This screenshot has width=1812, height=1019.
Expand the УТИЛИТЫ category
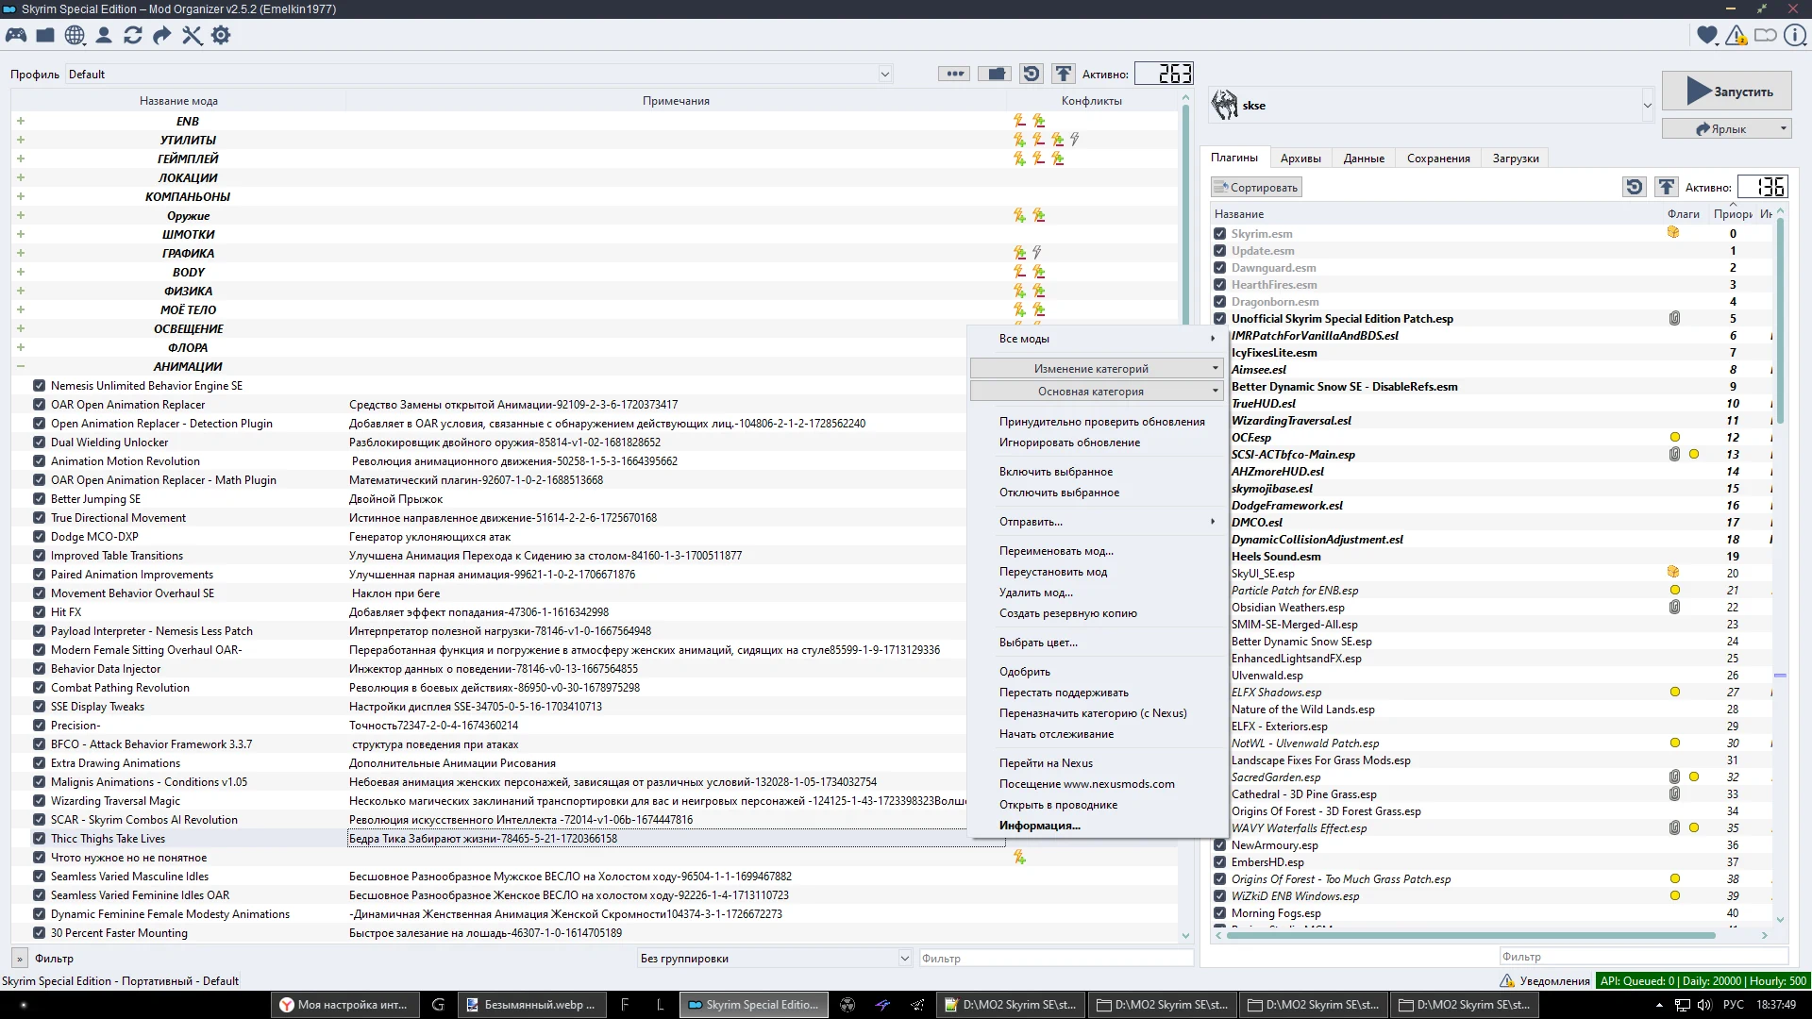click(21, 140)
